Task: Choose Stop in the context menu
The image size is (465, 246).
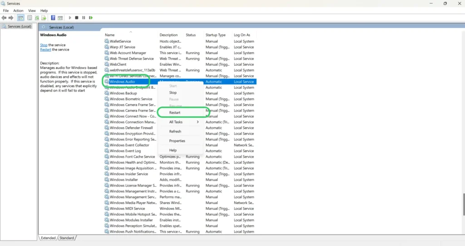Action: coord(181,93)
